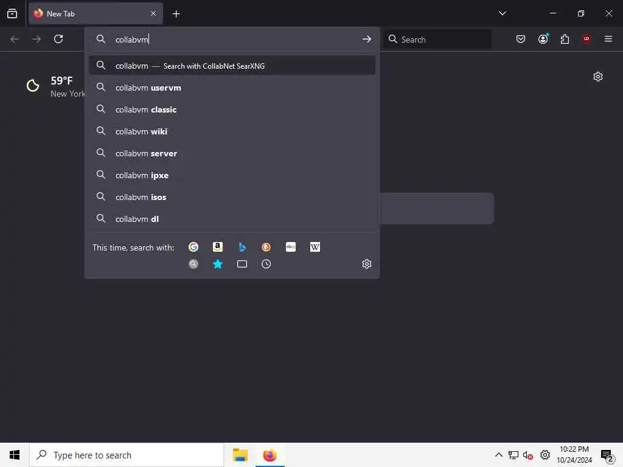This screenshot has width=623, height=467.
Task: Open Firefox View button
Action: 12,13
